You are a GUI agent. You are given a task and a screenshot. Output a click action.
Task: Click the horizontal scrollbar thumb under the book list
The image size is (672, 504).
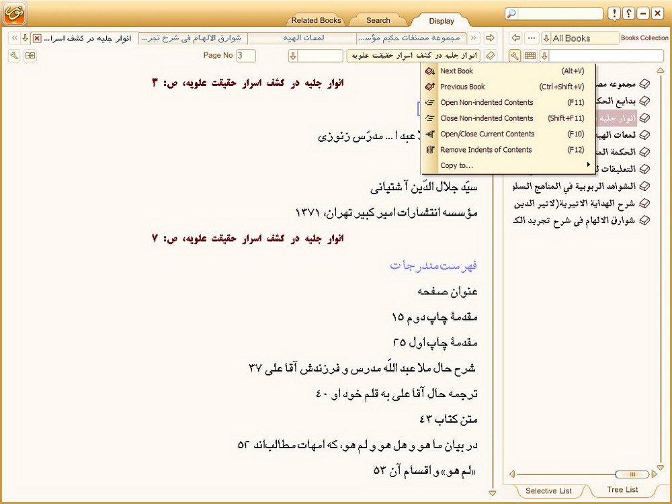tap(632, 474)
